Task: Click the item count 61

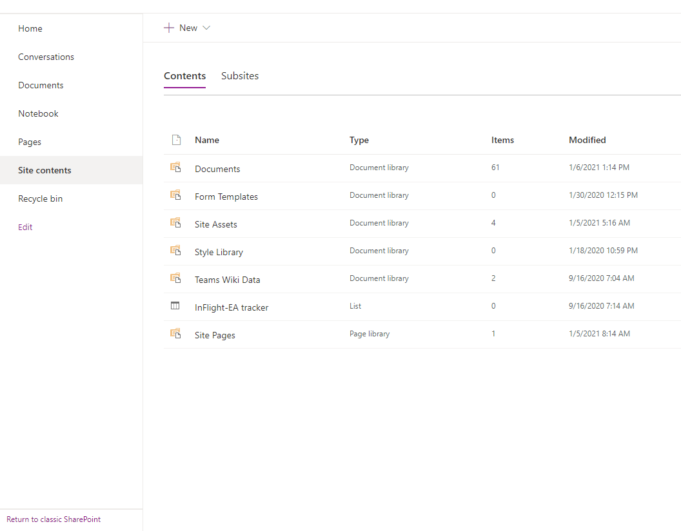Action: (x=495, y=168)
